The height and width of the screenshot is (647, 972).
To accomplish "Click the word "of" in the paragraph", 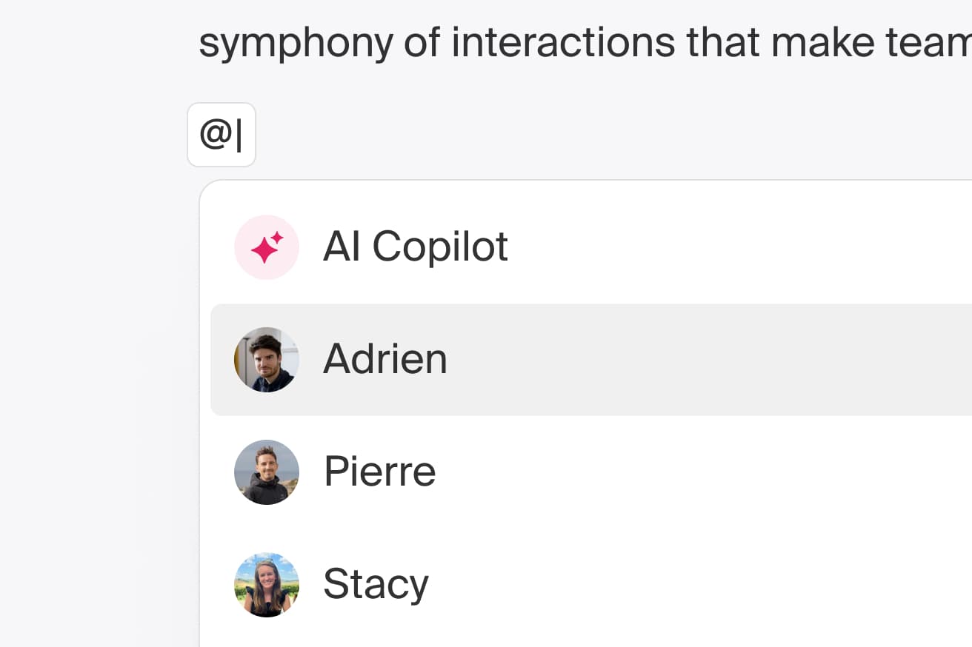I will click(422, 43).
